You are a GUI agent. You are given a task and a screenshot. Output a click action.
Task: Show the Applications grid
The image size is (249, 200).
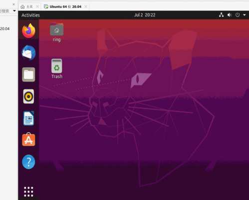(x=28, y=192)
